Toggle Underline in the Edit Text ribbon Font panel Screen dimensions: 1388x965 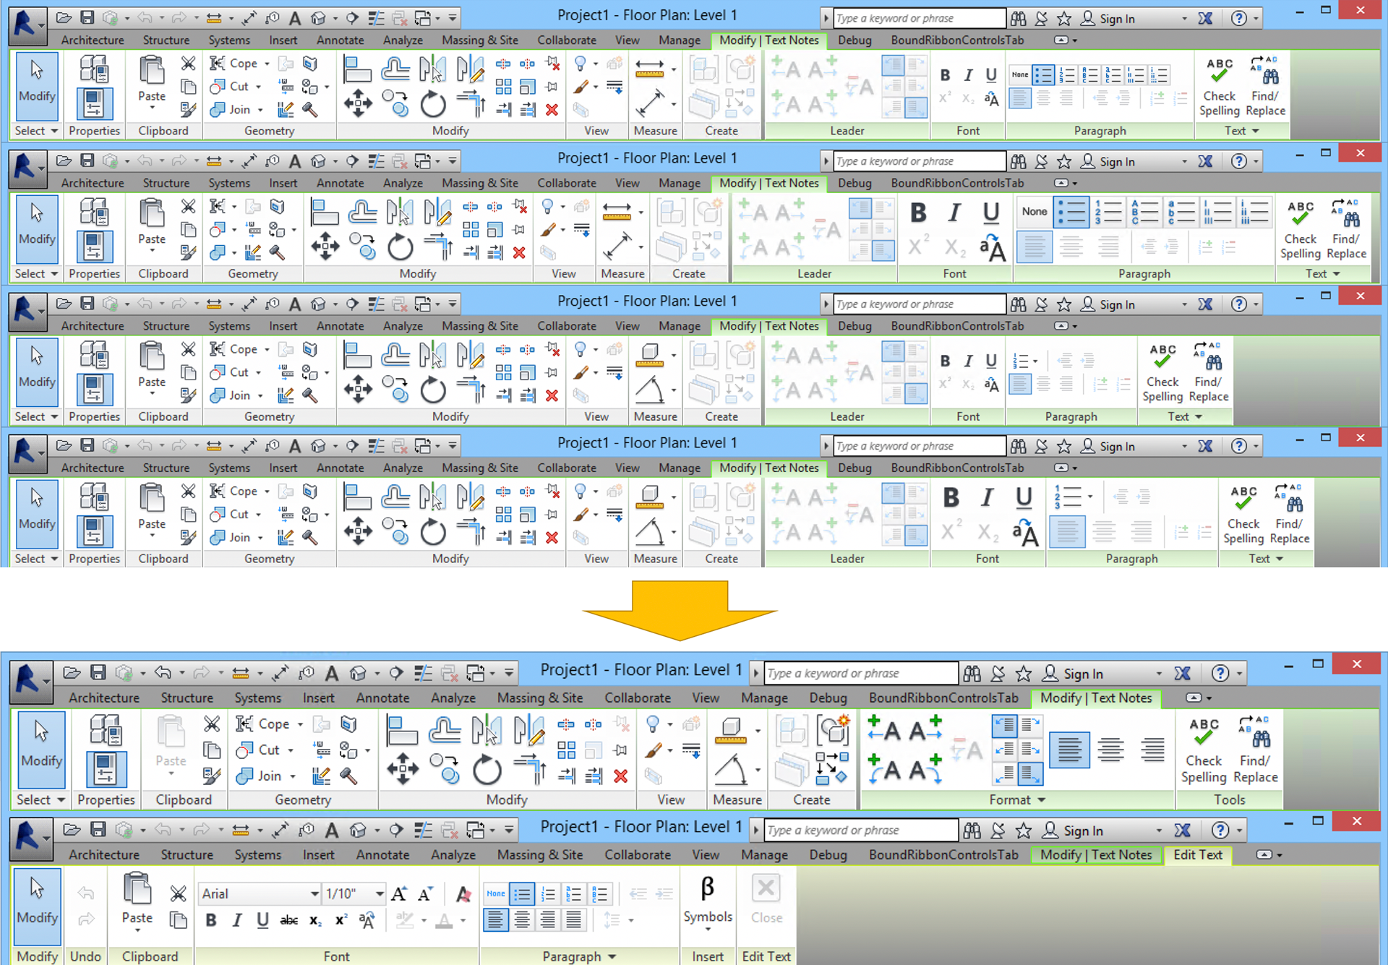coord(262,920)
